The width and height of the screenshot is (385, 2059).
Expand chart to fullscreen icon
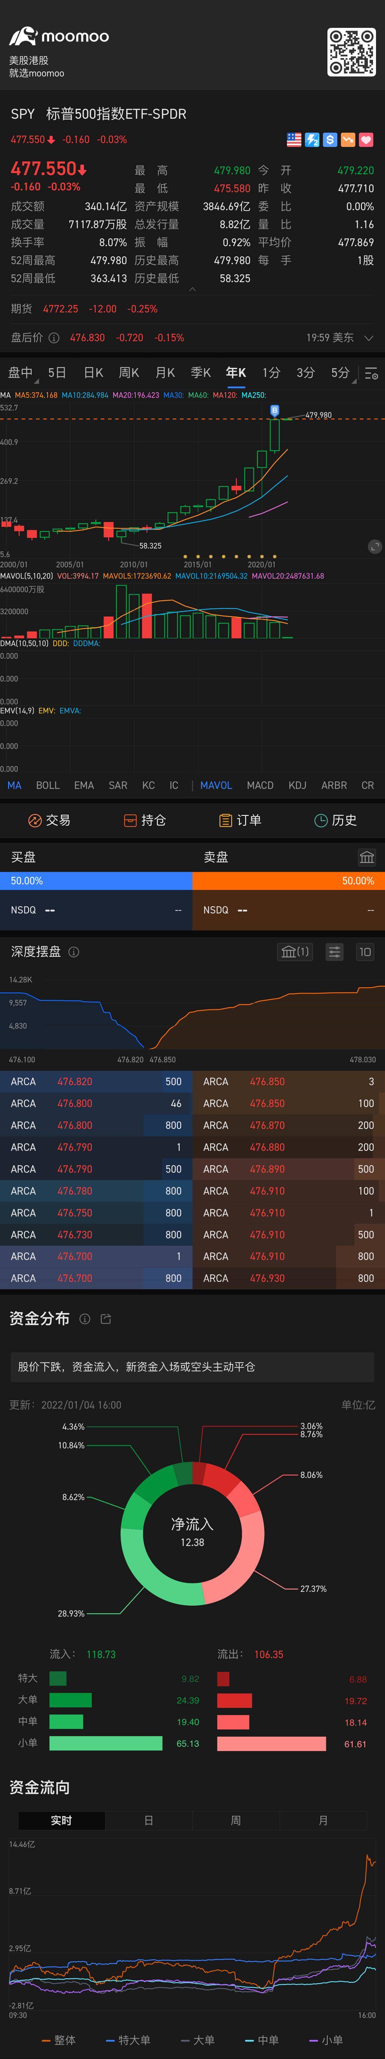point(375,547)
